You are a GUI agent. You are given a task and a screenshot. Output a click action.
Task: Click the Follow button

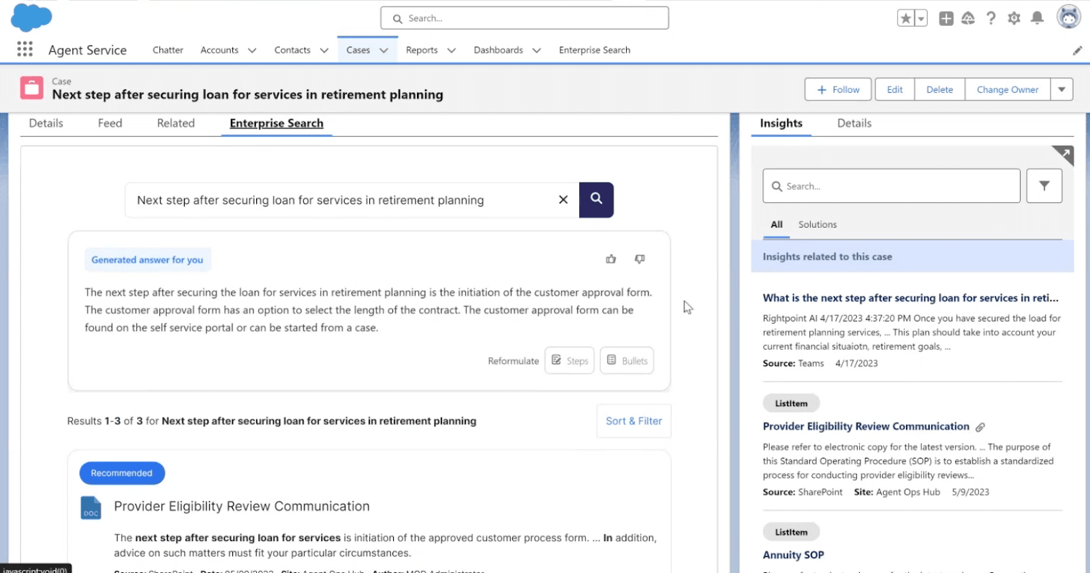pyautogui.click(x=839, y=89)
